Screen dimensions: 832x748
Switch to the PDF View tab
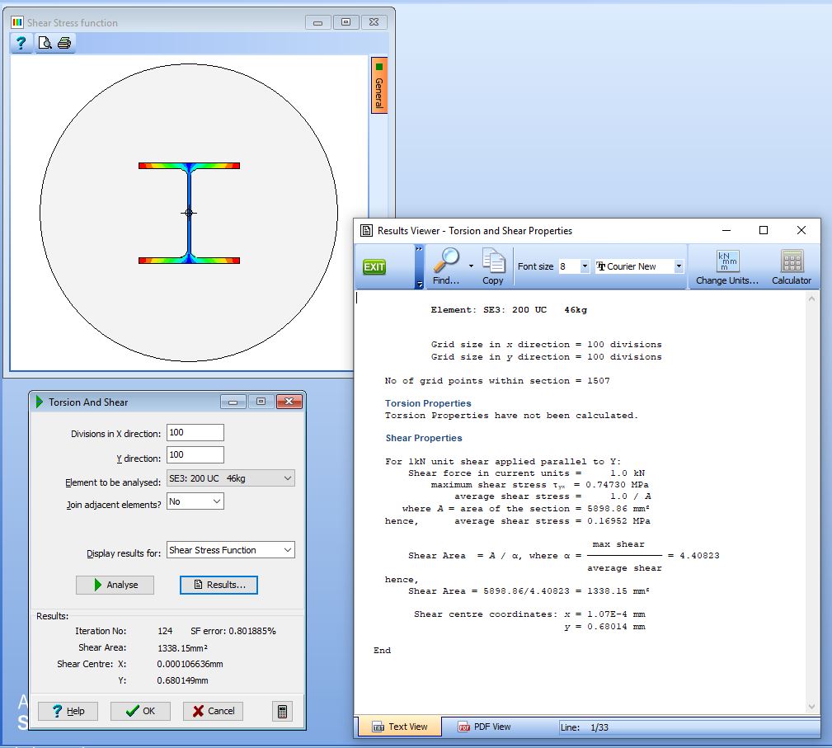(x=485, y=727)
